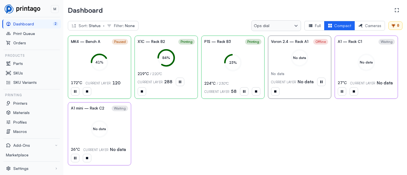
Task: Pause the MK4 — Bench A printer
Action: point(75,91)
